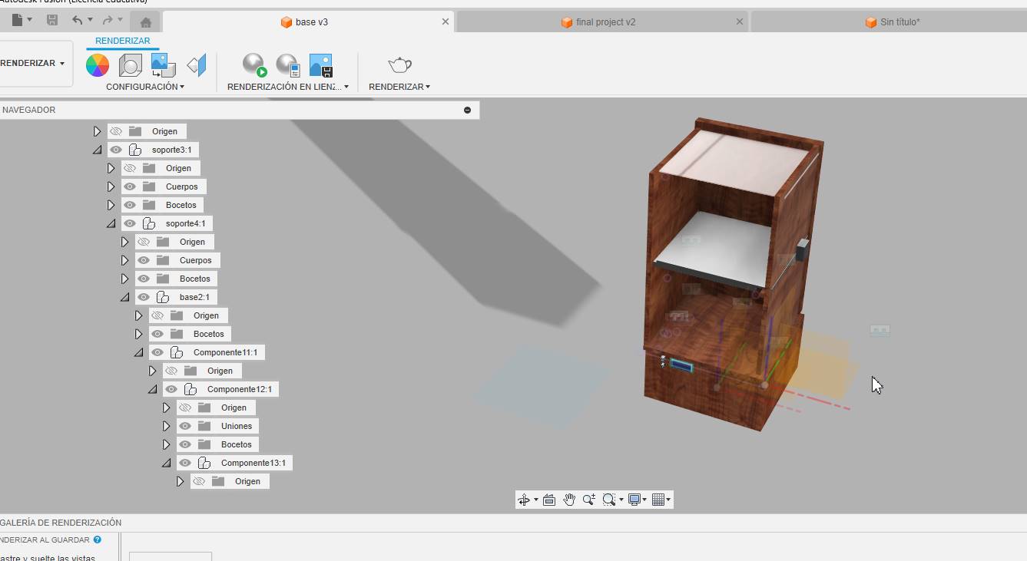This screenshot has height=561, width=1027.
Task: Open the Orbit options dropdown arrow
Action: [x=536, y=500]
